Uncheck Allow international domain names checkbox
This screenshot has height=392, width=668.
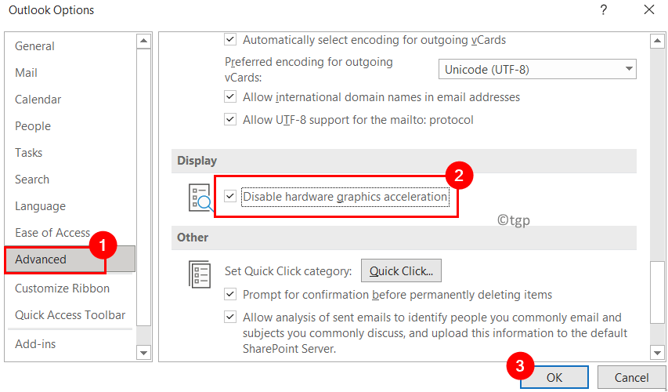(x=230, y=97)
